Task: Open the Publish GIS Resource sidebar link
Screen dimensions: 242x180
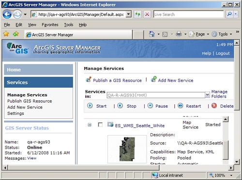Action: click(x=30, y=101)
